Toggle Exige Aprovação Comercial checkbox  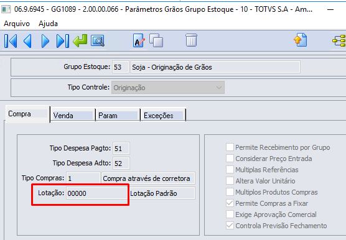tap(230, 215)
